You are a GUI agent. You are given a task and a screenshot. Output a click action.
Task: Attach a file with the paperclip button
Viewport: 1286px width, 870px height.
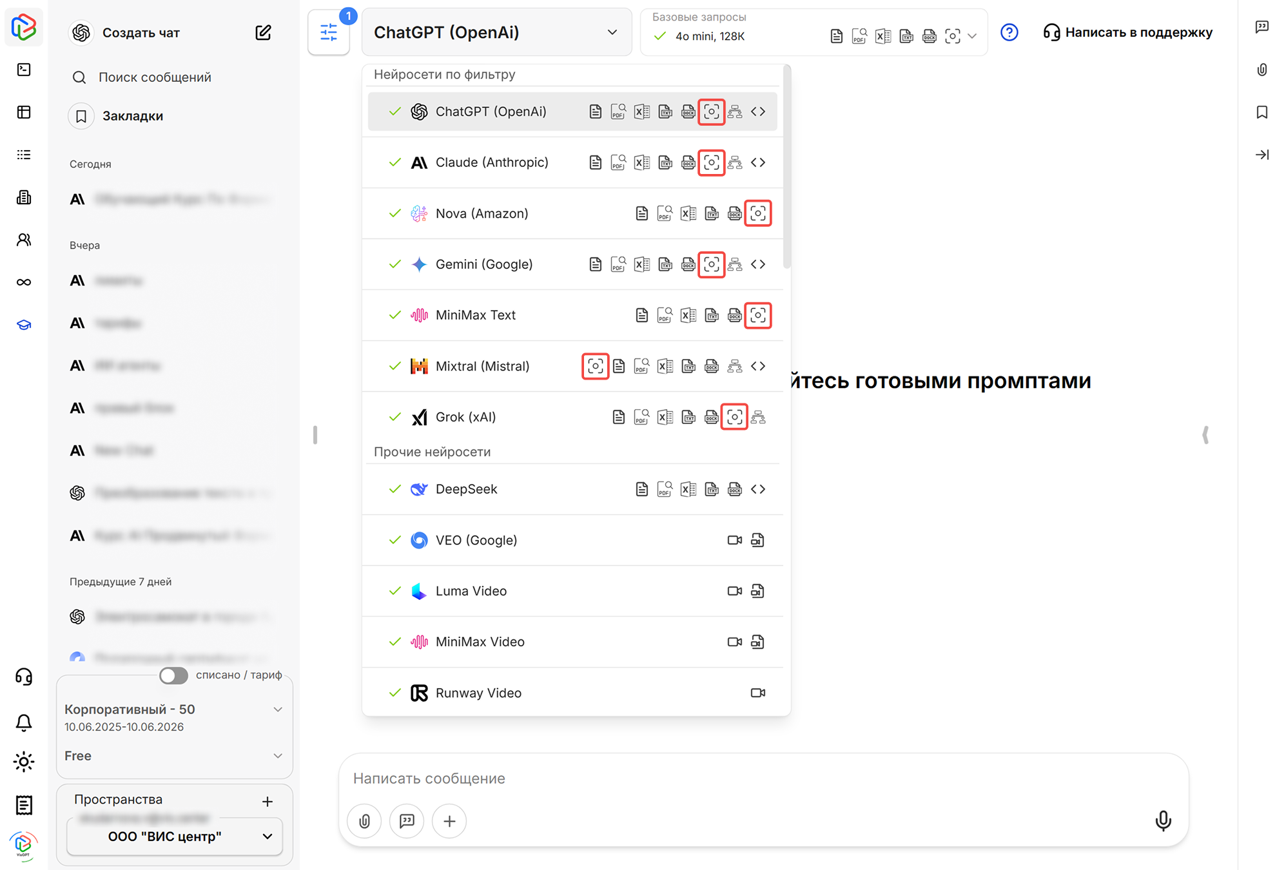364,821
